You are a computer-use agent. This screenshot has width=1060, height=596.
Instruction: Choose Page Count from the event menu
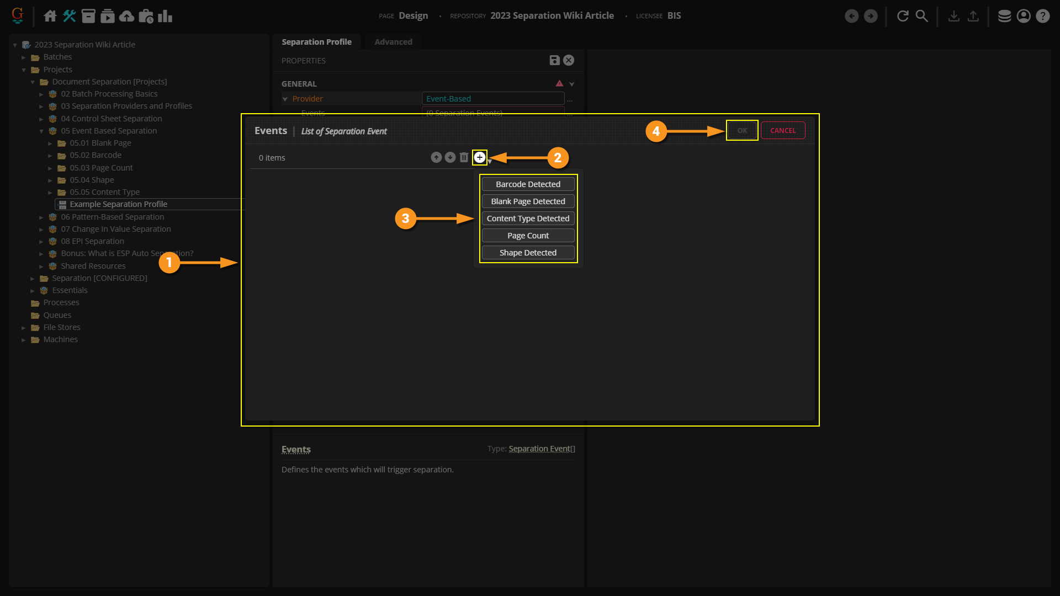pyautogui.click(x=528, y=236)
